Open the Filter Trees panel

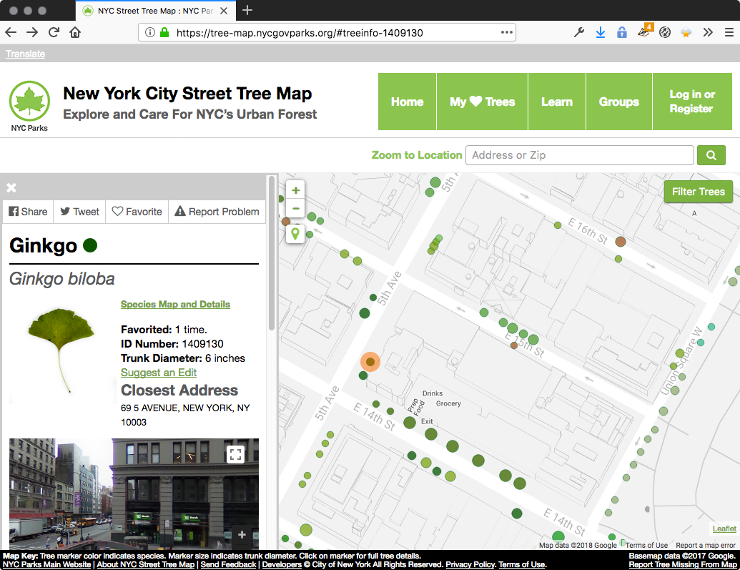(698, 192)
